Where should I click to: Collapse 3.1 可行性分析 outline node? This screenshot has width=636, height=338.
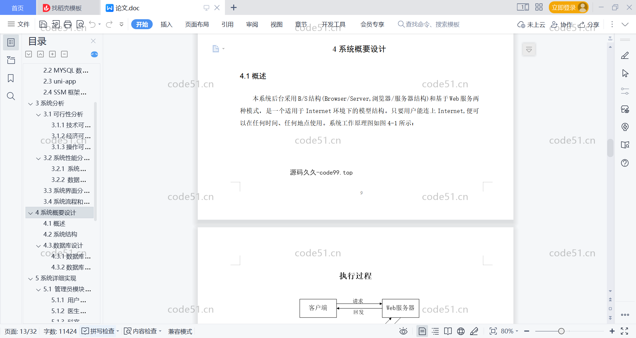[x=38, y=115]
